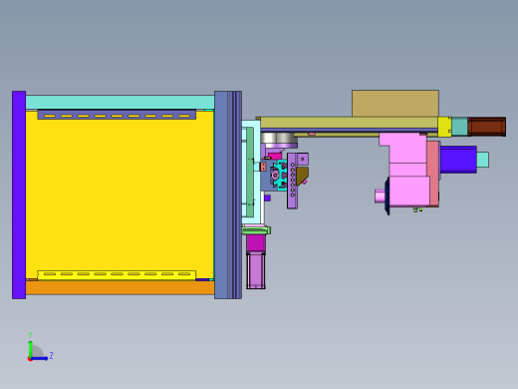
Task: Click the teal coupling block beside the brown motor
Action: [x=459, y=127]
